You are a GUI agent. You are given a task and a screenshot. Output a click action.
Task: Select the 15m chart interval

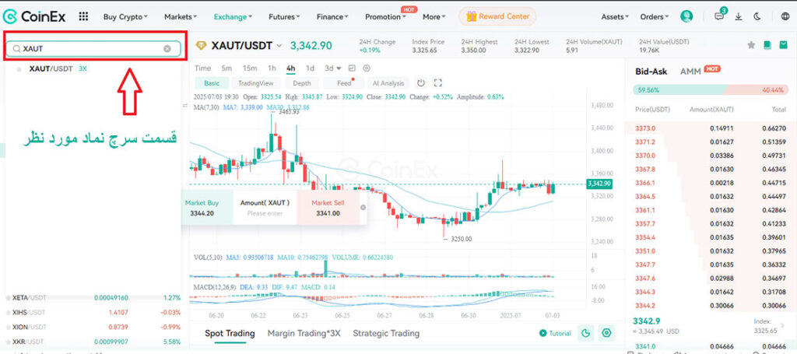(250, 68)
